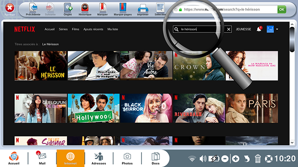Open the Ajouts récents menu item
This screenshot has height=167, width=298.
point(93,29)
